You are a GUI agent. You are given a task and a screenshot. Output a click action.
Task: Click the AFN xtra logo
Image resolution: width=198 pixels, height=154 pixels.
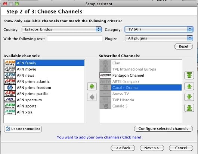pyautogui.click(x=10, y=112)
